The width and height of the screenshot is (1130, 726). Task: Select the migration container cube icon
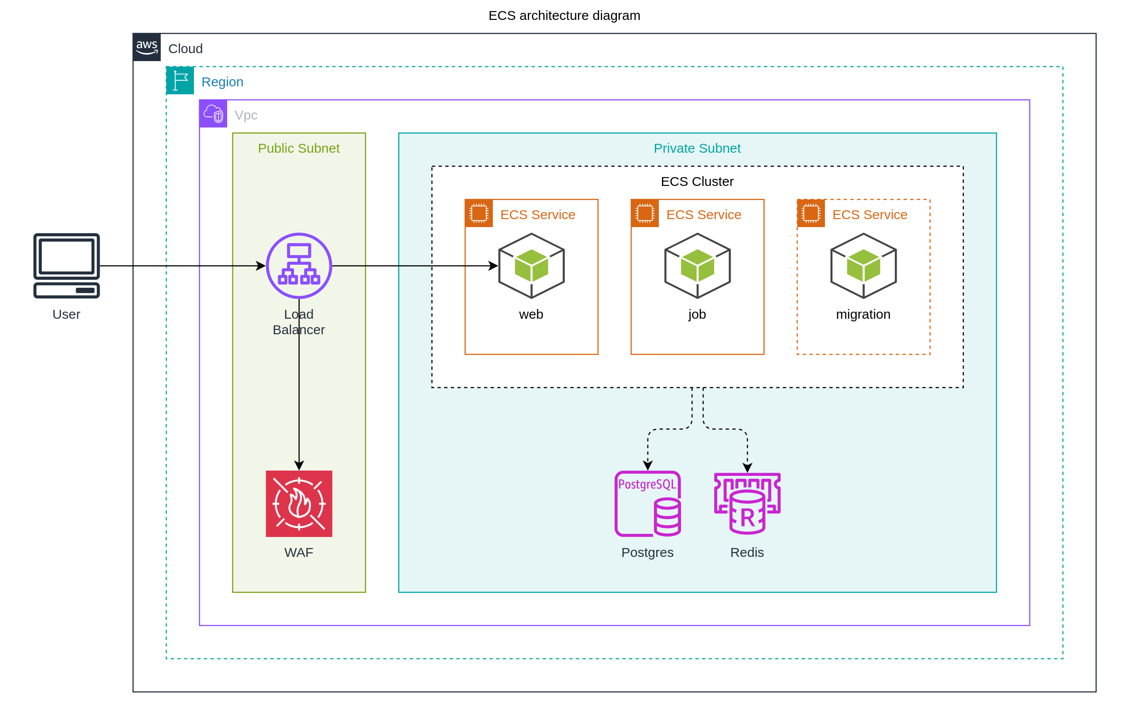coord(863,266)
